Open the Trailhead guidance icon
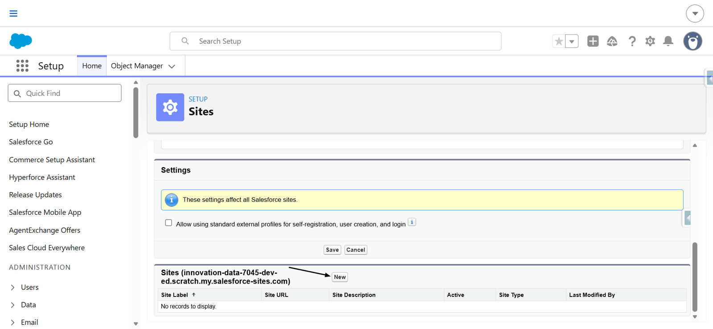The width and height of the screenshot is (713, 329). click(612, 41)
